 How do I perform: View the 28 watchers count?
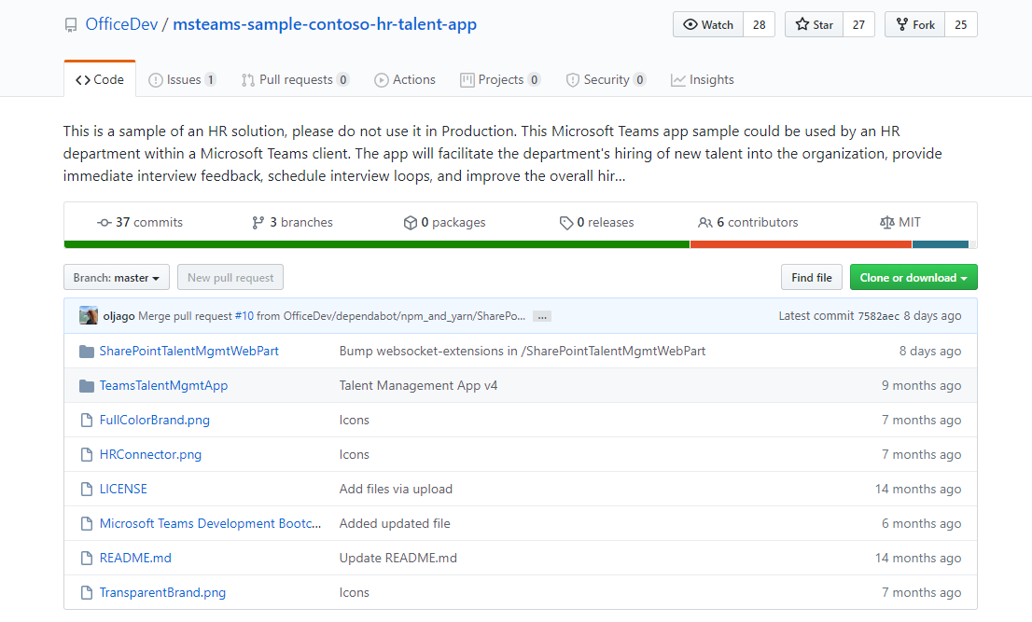point(759,24)
